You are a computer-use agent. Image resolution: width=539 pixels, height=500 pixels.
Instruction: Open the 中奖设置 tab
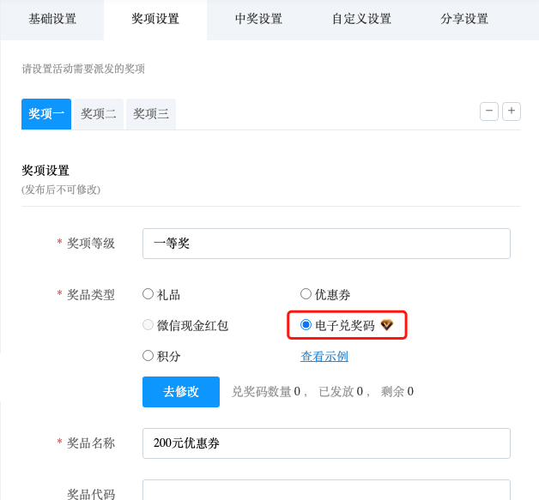pos(258,19)
